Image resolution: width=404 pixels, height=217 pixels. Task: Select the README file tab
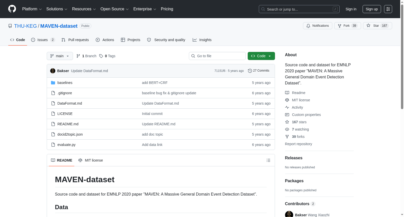click(x=62, y=160)
